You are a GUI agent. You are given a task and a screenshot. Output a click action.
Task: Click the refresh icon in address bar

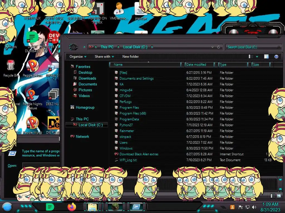pos(218,47)
